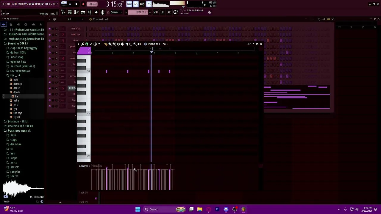381x214 pixels.
Task: Open the browser cloud tab icon
Action: pyautogui.click(x=33, y=24)
